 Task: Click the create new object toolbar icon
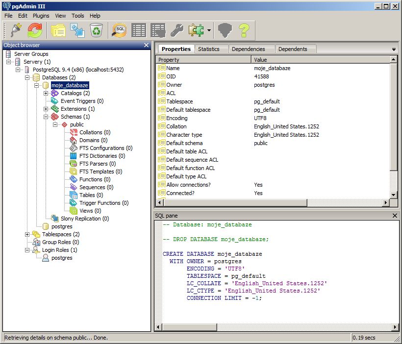[x=77, y=30]
